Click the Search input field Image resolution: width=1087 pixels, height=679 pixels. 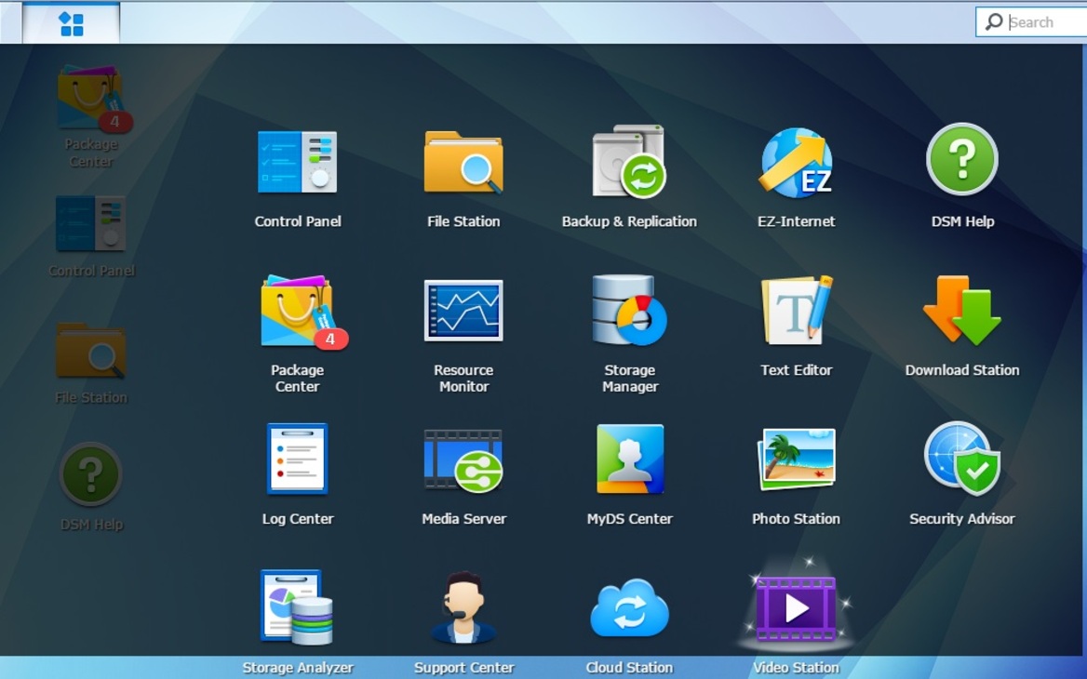tap(1032, 22)
